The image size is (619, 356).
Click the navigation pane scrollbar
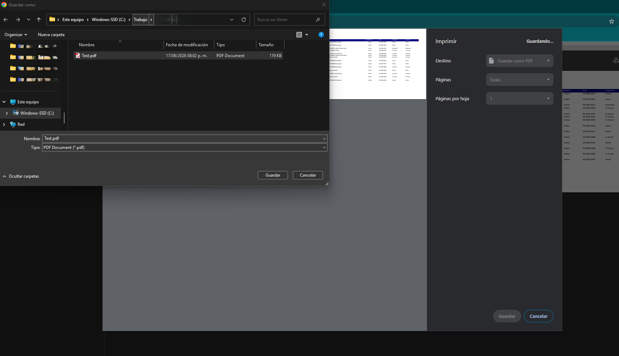coord(64,118)
